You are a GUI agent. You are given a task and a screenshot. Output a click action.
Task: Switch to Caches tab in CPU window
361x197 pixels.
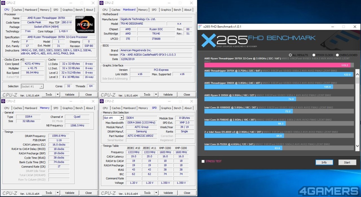[x=17, y=10]
